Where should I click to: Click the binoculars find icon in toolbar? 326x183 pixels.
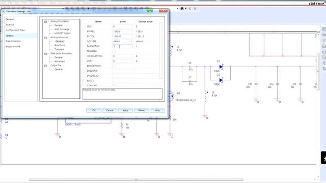[x=182, y=9]
